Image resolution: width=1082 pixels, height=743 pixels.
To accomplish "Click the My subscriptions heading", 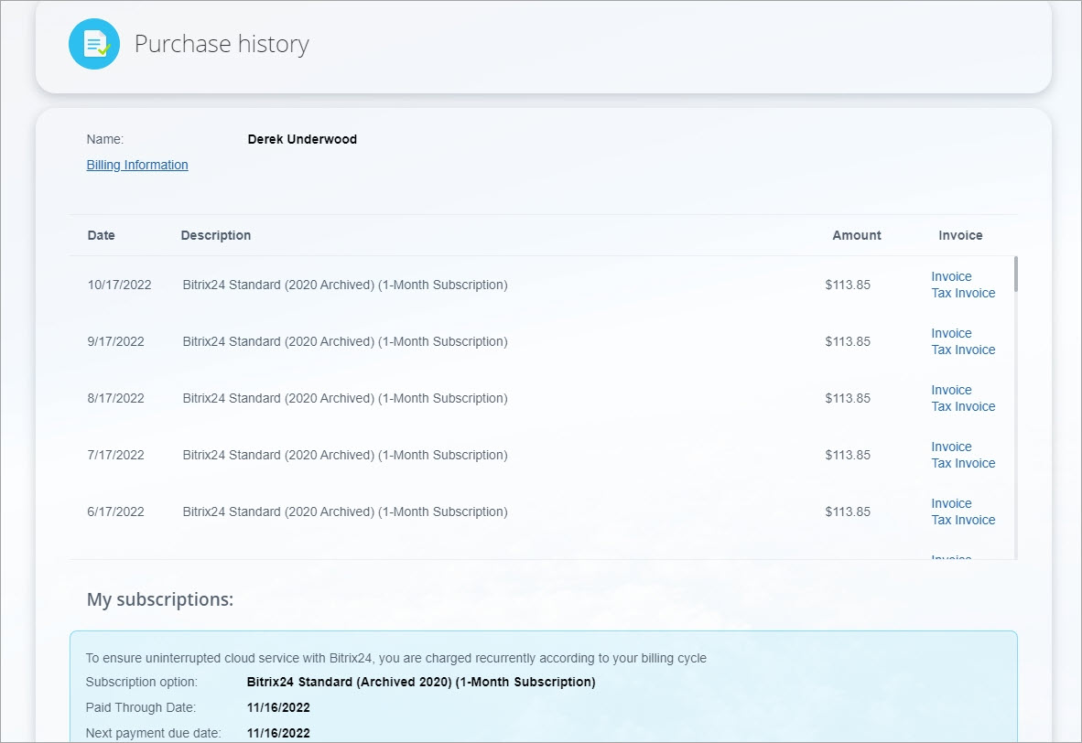I will point(160,599).
